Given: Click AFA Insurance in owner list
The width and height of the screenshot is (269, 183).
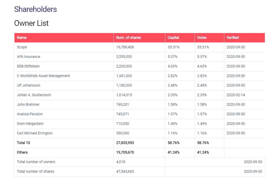Looking at the screenshot, I should pos(28,57).
